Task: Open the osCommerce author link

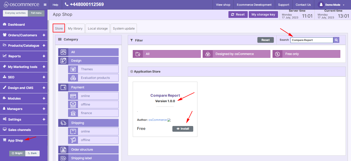Action: click(158, 120)
